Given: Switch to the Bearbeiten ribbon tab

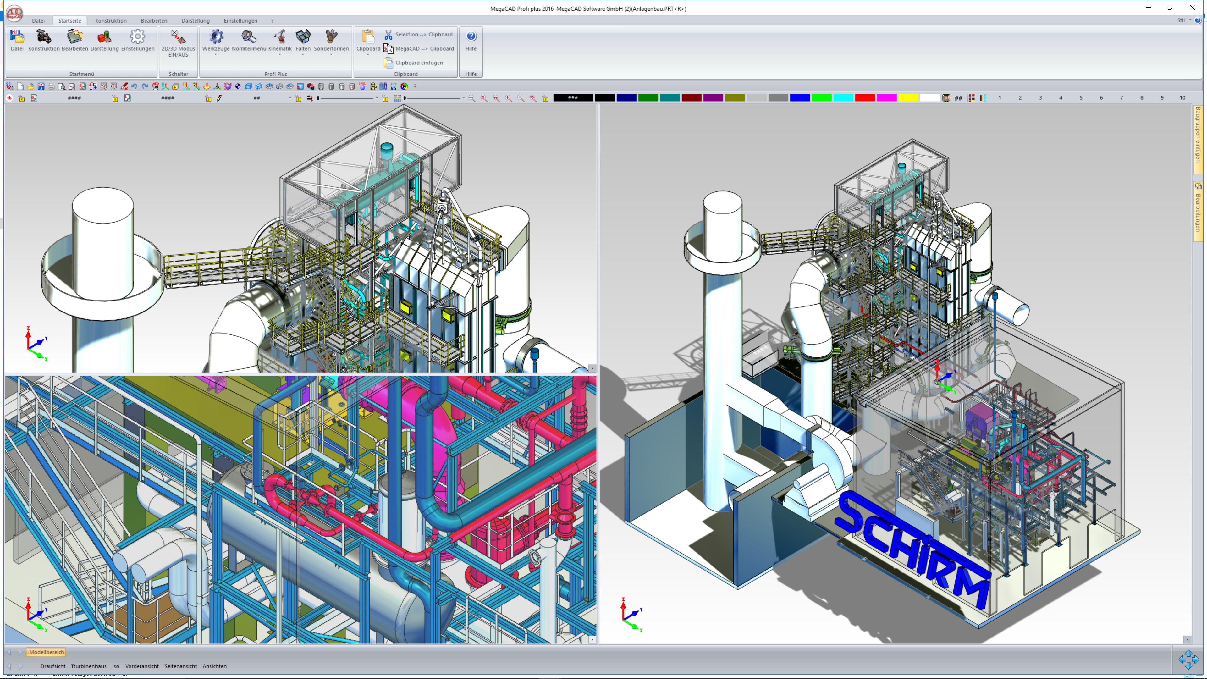Looking at the screenshot, I should pyautogui.click(x=154, y=21).
